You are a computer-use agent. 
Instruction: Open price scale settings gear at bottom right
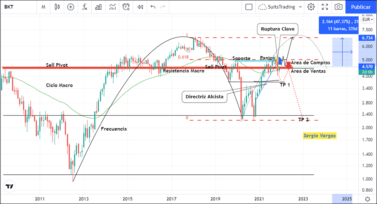[x=367, y=199]
